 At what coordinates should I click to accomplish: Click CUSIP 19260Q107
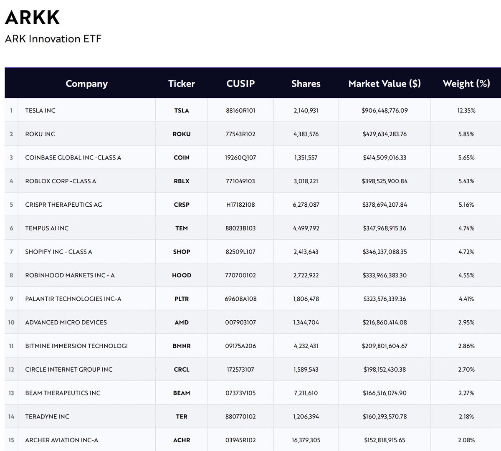coord(240,157)
